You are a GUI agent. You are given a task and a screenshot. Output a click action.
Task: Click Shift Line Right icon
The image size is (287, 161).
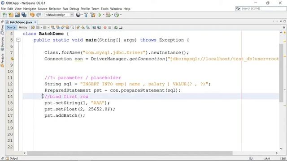[99, 28]
